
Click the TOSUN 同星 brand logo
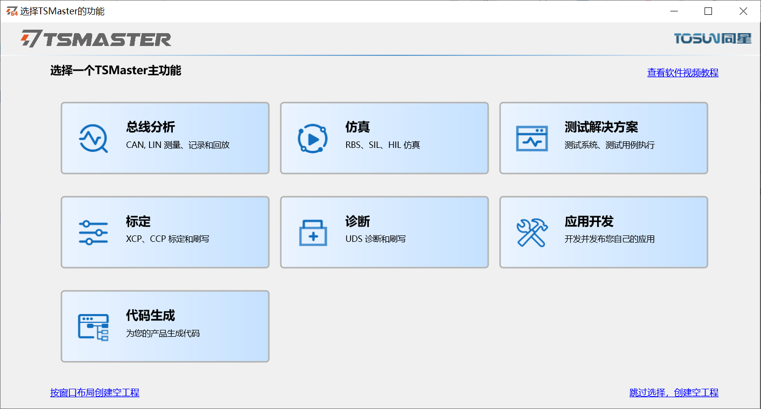[x=712, y=38]
